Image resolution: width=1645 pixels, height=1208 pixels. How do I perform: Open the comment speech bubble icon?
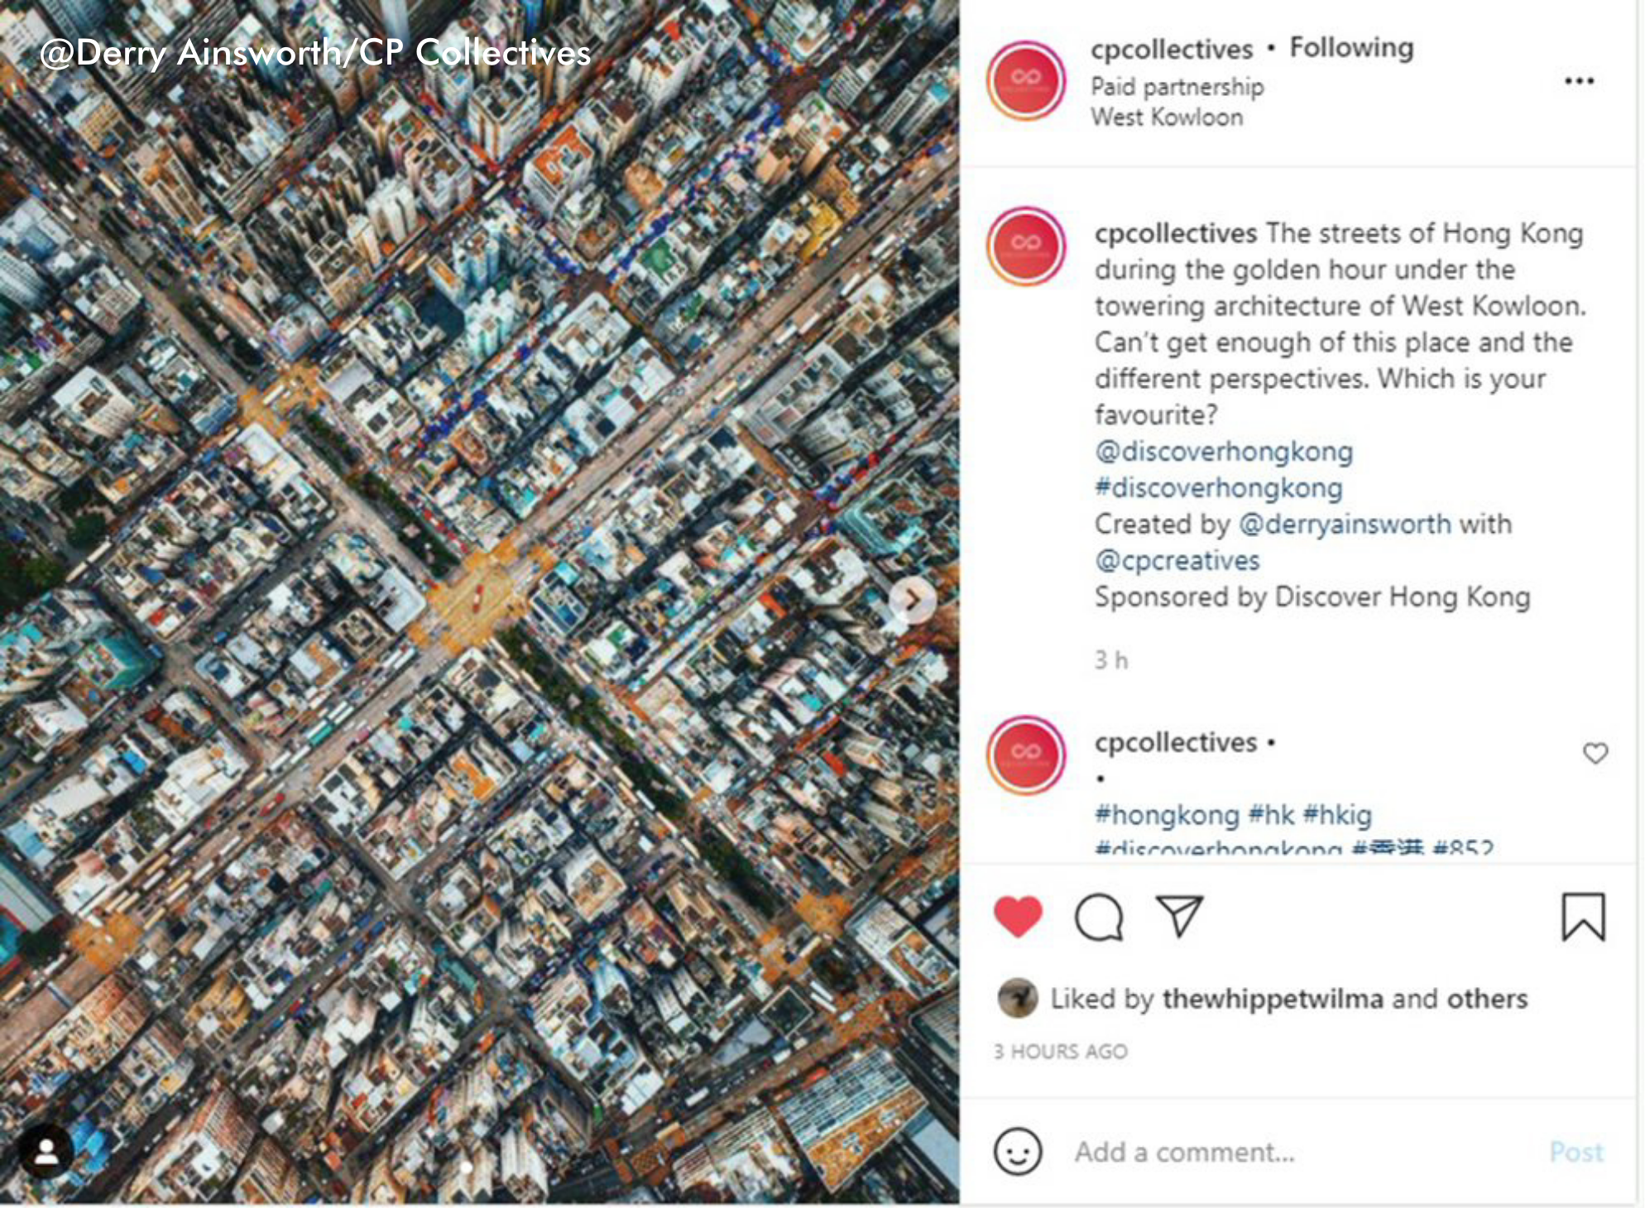coord(1099,917)
